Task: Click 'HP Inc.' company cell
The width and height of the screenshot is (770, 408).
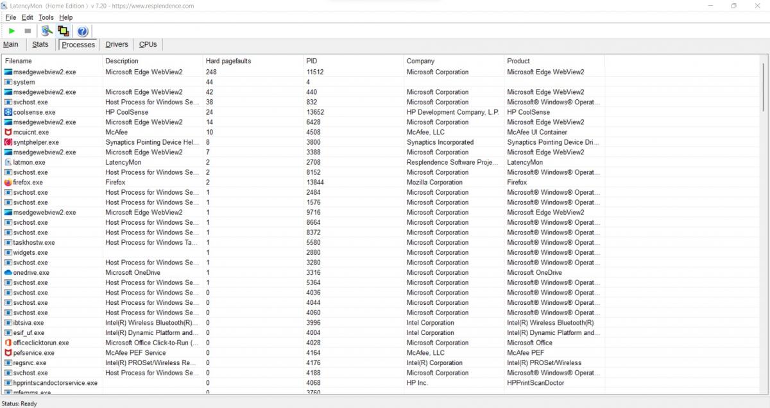Action: [x=417, y=383]
